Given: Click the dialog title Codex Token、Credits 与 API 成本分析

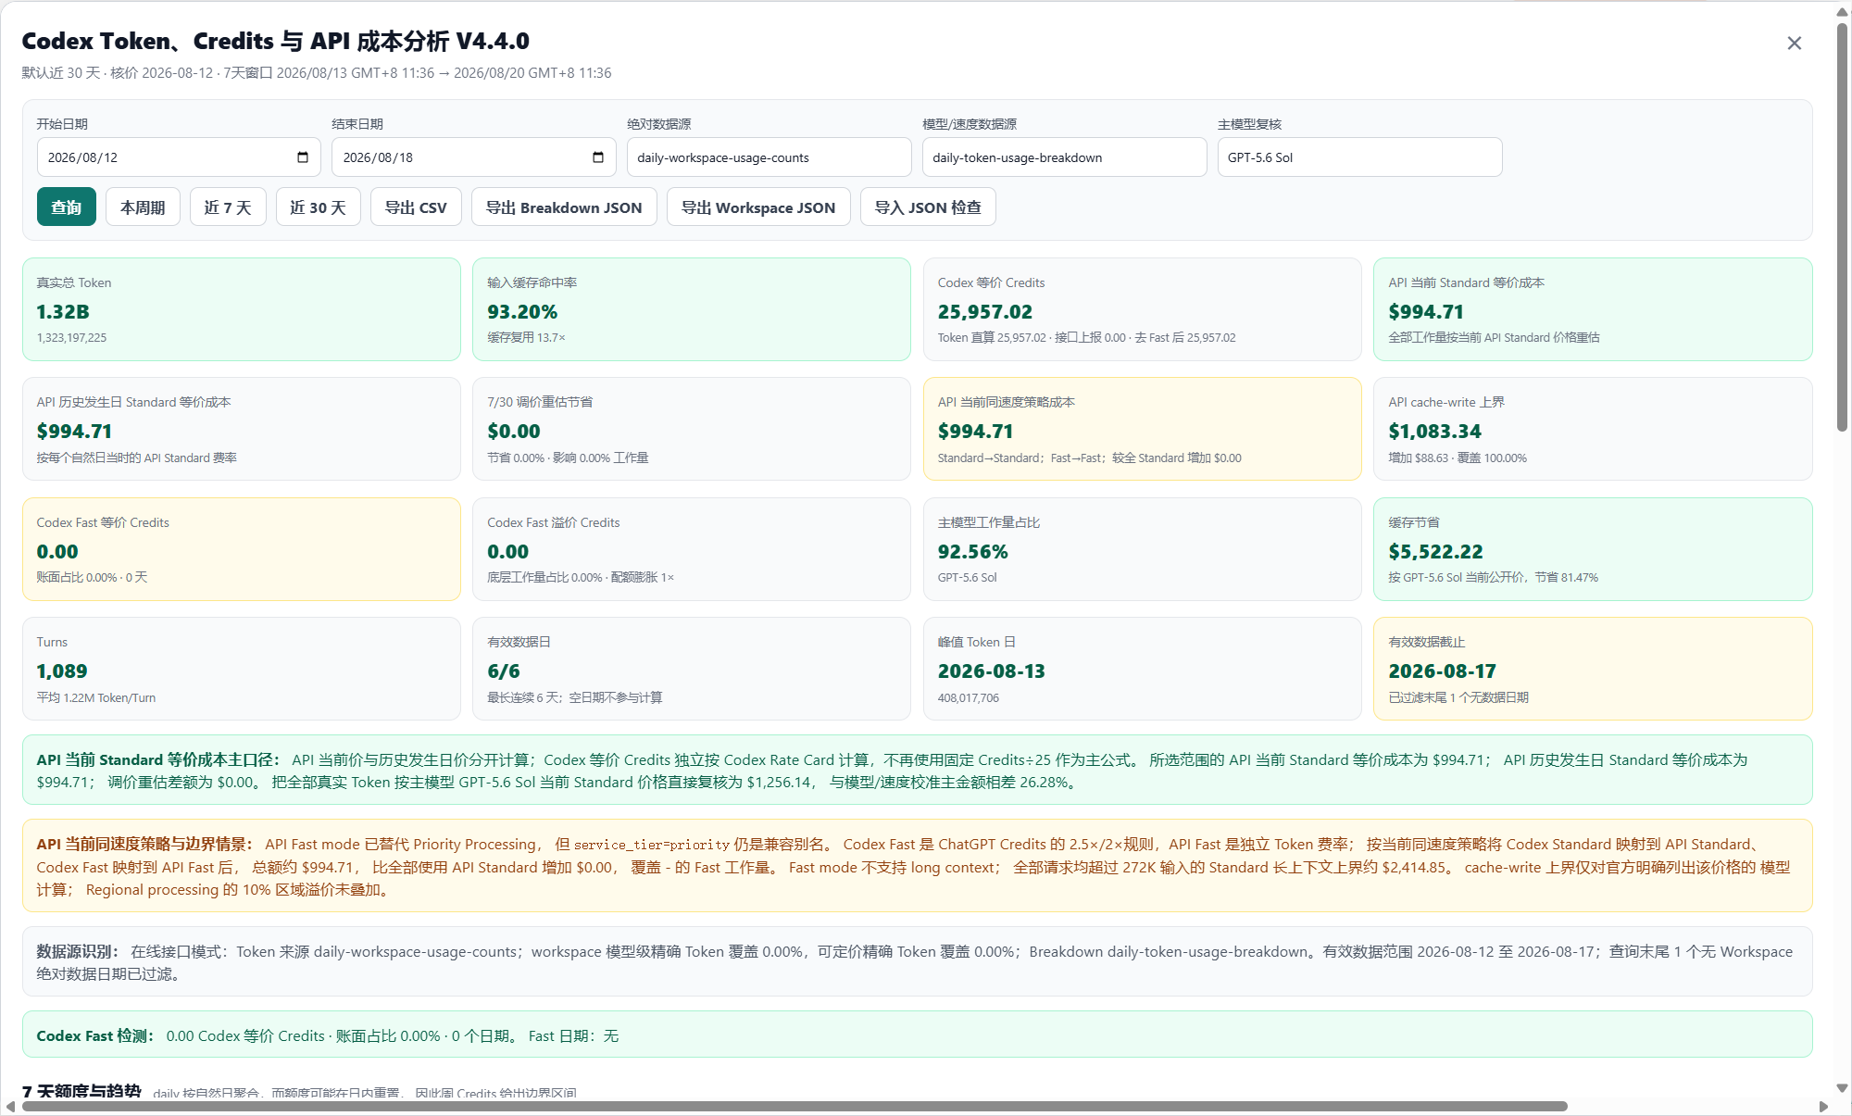Looking at the screenshot, I should 276,41.
